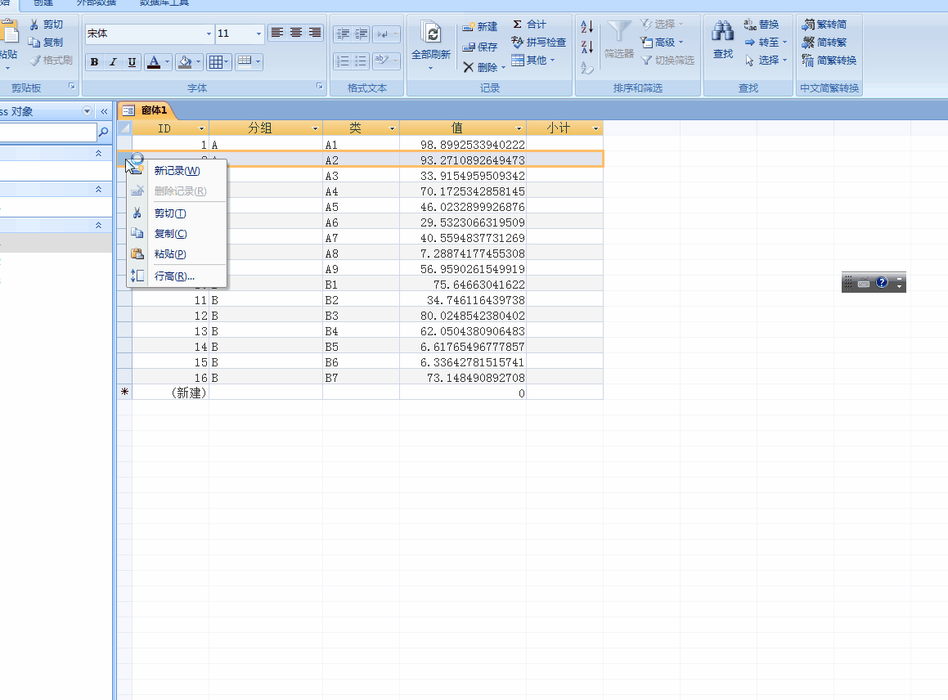Viewport: 948px width, 700px height.
Task: Open the Find group Select (选择) menu
Action: (766, 60)
